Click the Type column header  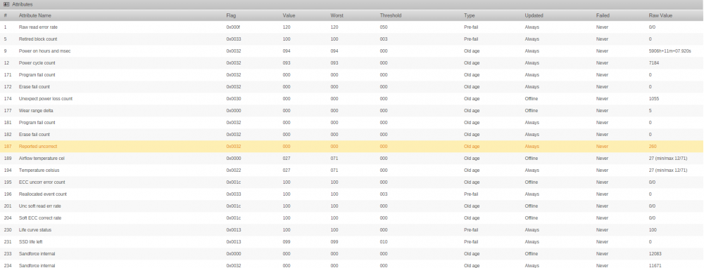pos(469,15)
